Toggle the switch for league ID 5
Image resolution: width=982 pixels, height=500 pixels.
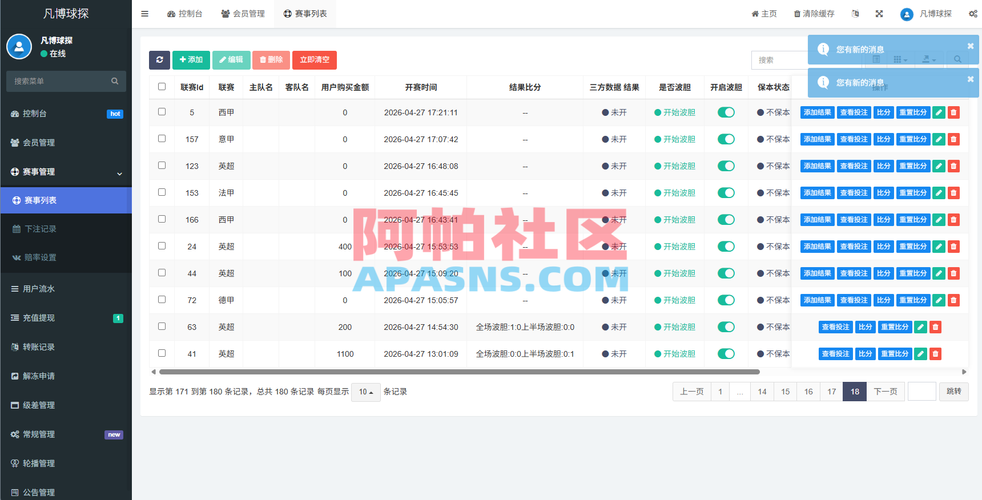[x=726, y=112]
